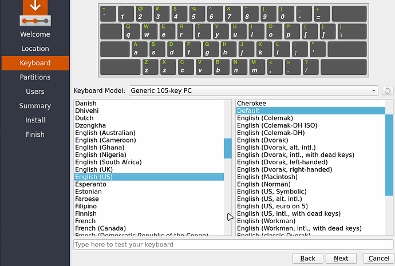The height and width of the screenshot is (266, 395).
Task: Select Finnish layout
Action: [x=149, y=213]
